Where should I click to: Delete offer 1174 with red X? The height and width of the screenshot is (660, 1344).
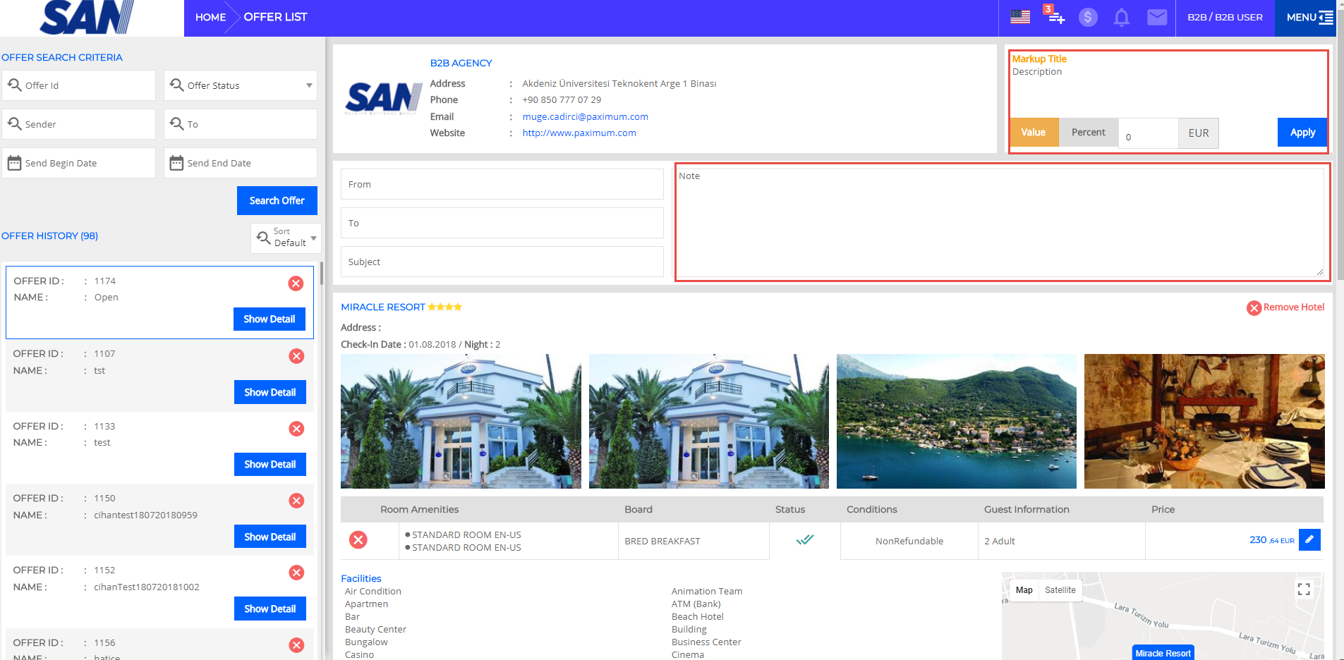[296, 283]
